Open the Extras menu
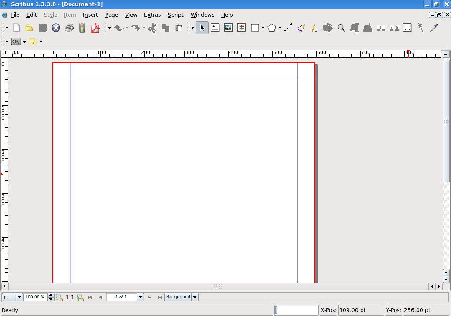451x316 pixels. (x=152, y=15)
